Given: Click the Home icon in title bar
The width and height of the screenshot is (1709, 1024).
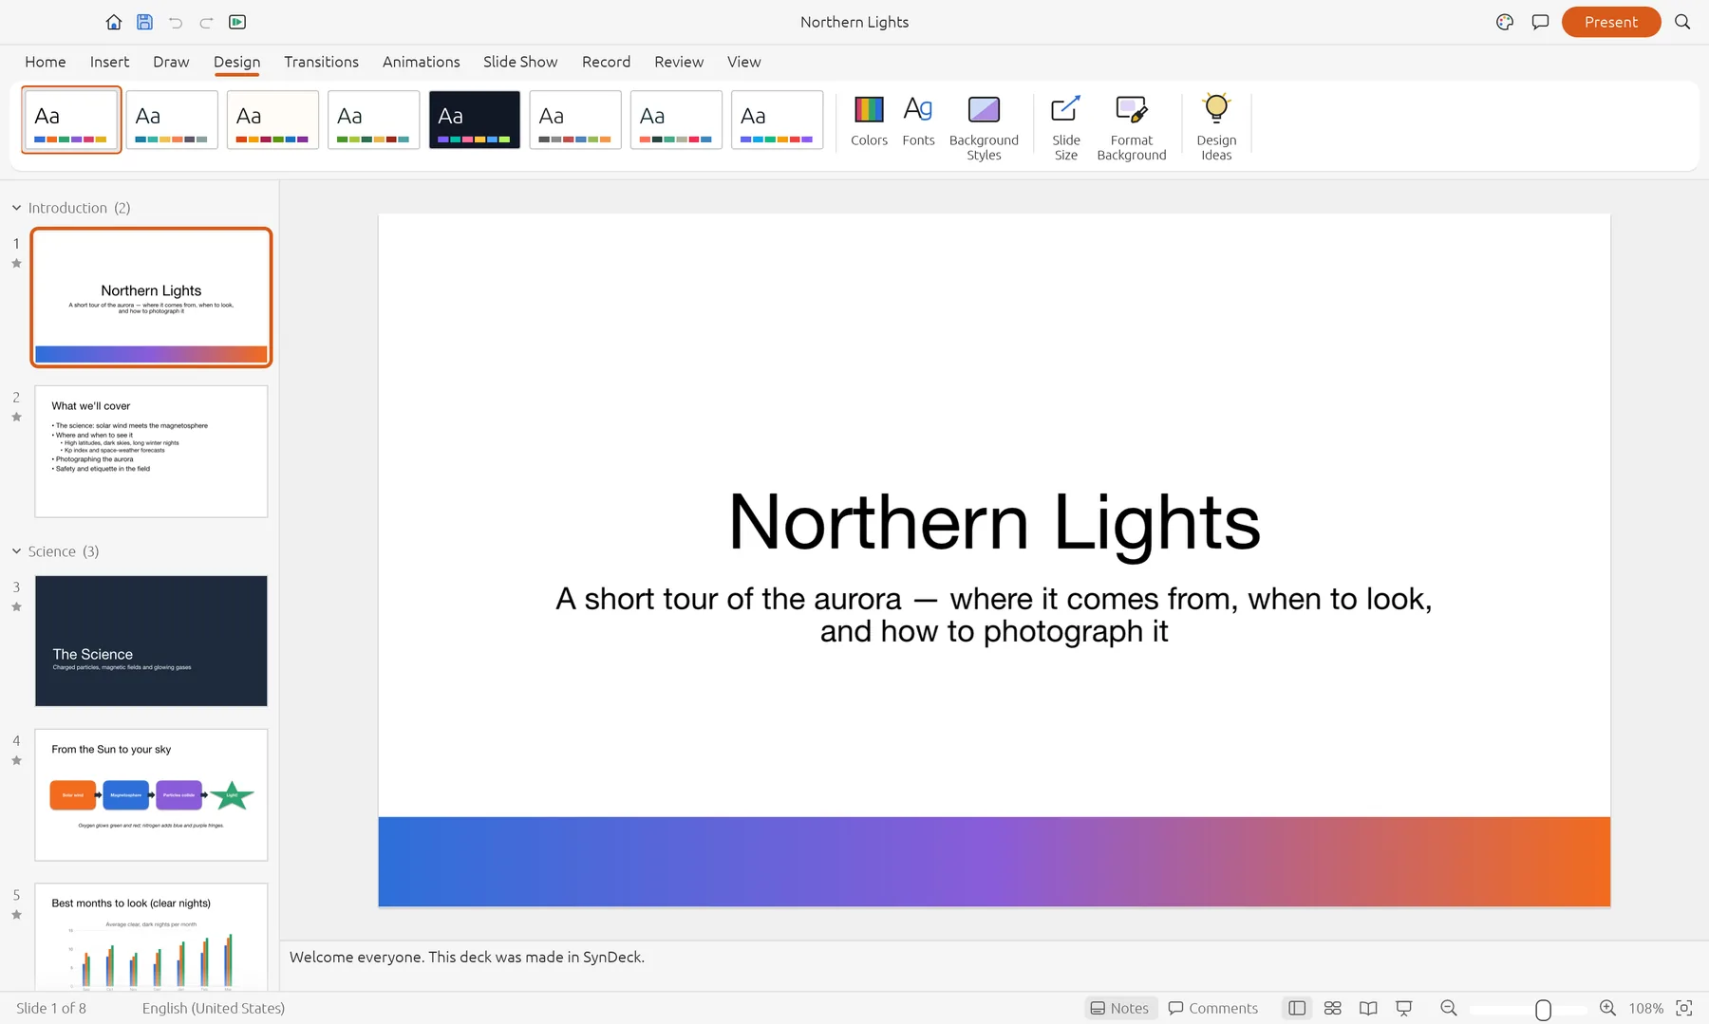Looking at the screenshot, I should coord(113,22).
